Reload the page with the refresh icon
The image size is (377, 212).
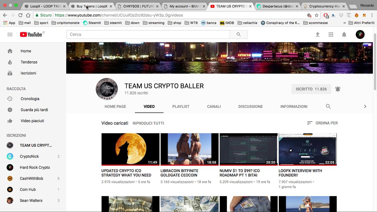pos(20,15)
